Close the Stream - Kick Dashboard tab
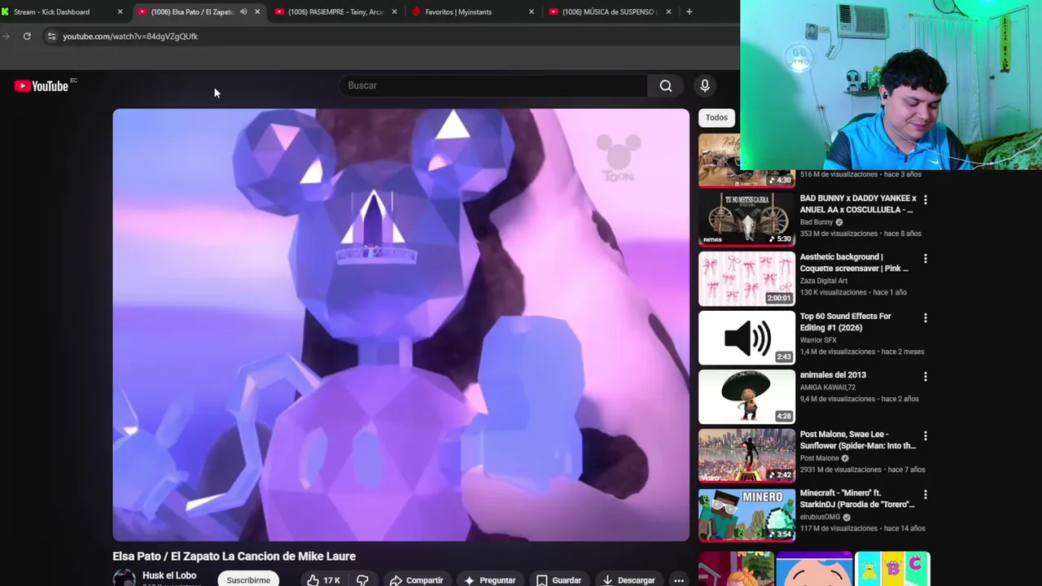 (x=120, y=11)
